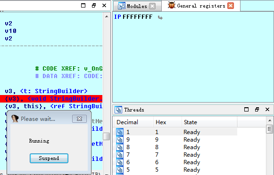This screenshot has width=274, height=175.
Task: Sort threads by Hex column
Action: 167,122
